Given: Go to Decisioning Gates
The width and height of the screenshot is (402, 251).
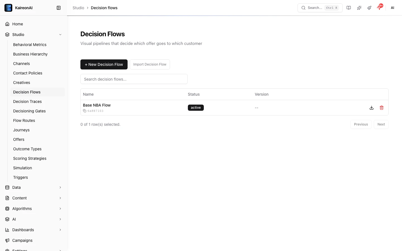Looking at the screenshot, I should pos(37,111).
